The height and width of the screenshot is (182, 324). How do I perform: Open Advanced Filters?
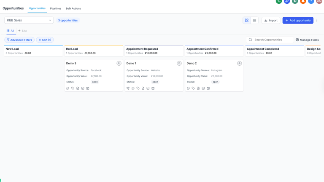(19, 40)
